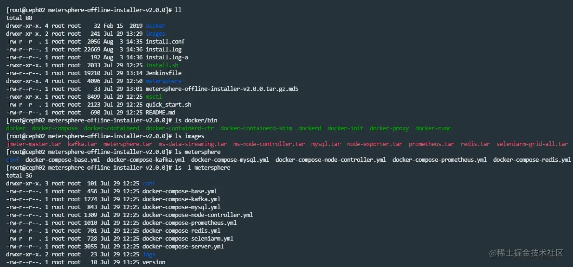Select the docker-containerd-shim binary name
The height and width of the screenshot is (267, 573).
click(x=256, y=128)
